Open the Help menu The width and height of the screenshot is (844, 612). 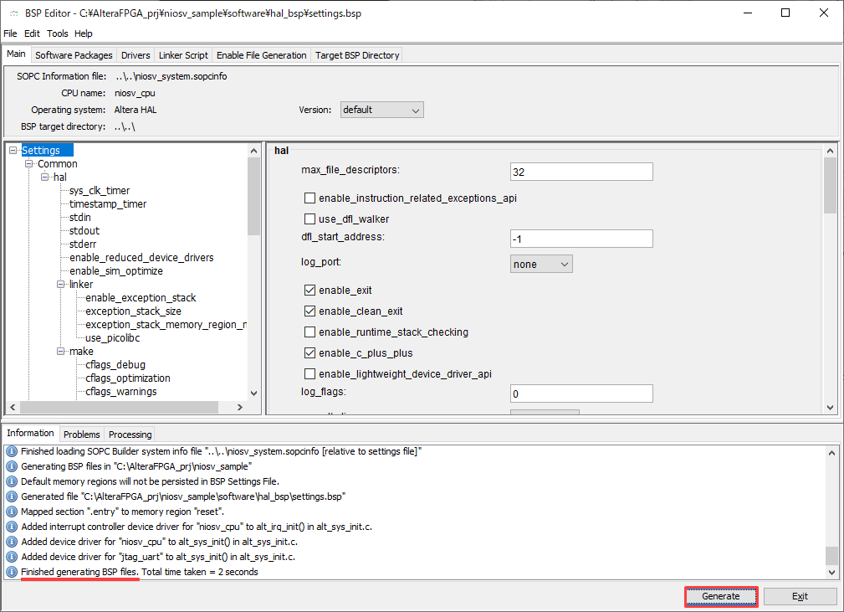[84, 33]
